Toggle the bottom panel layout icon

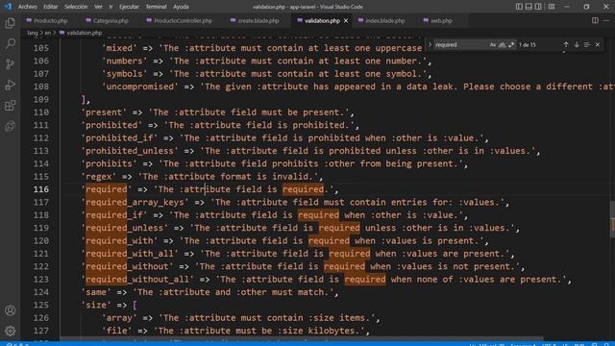pyautogui.click(x=529, y=7)
